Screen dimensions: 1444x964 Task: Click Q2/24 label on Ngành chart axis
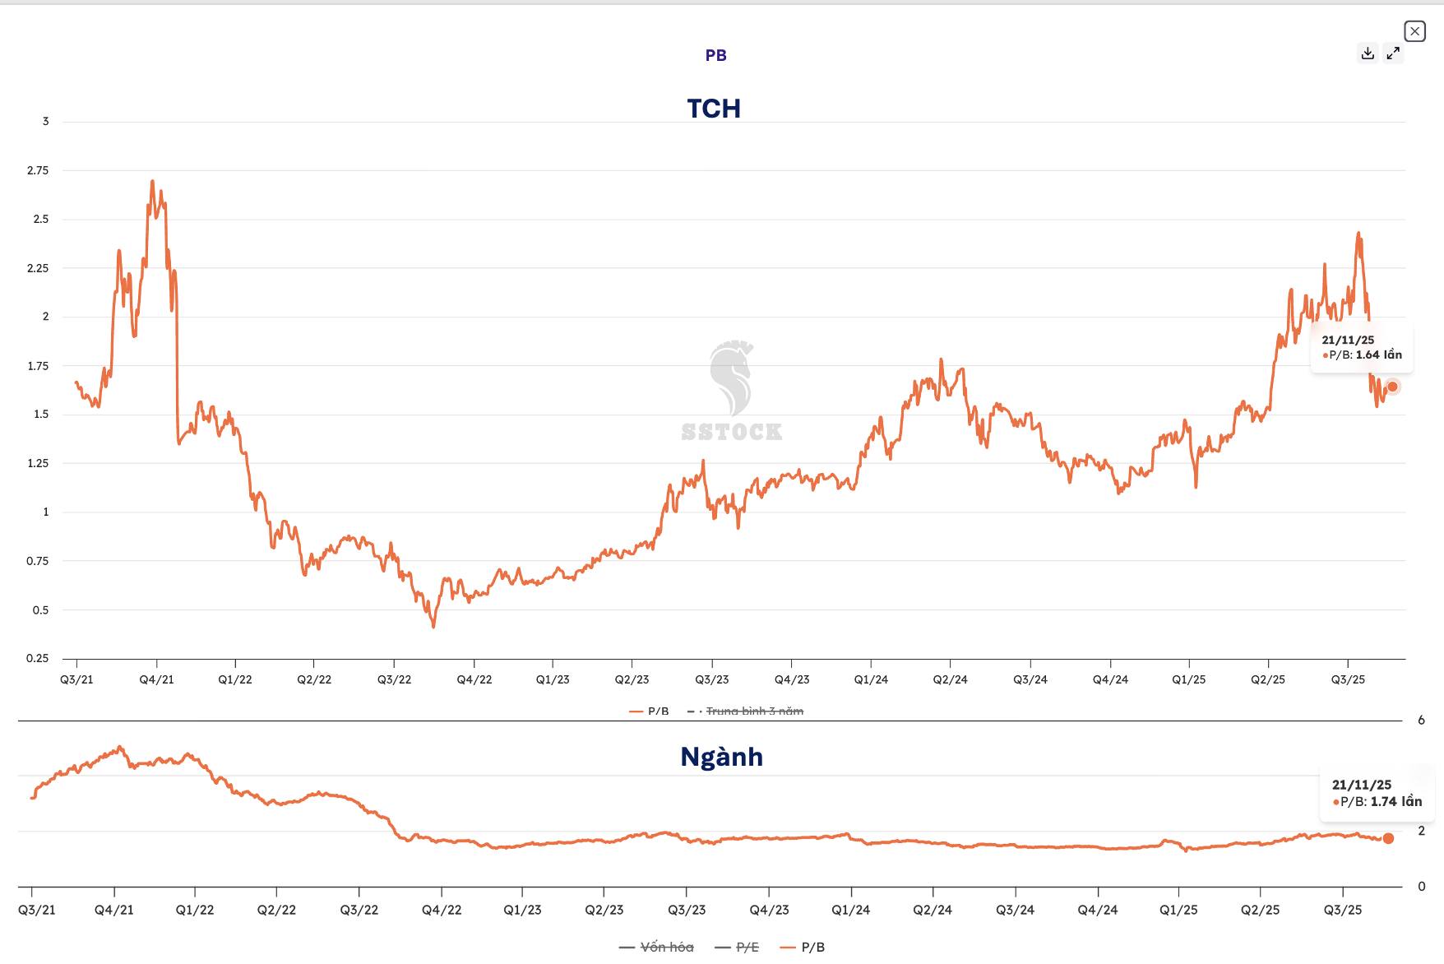coord(933,910)
